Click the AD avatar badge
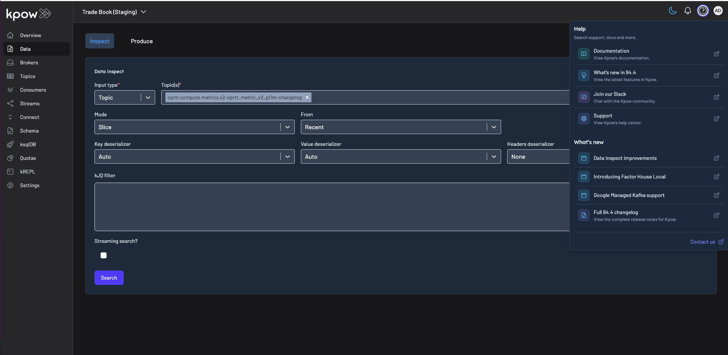 [718, 11]
